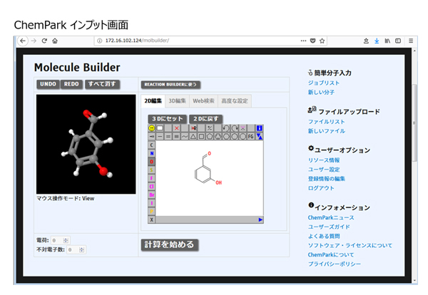Click the browser home button

[x=55, y=41]
